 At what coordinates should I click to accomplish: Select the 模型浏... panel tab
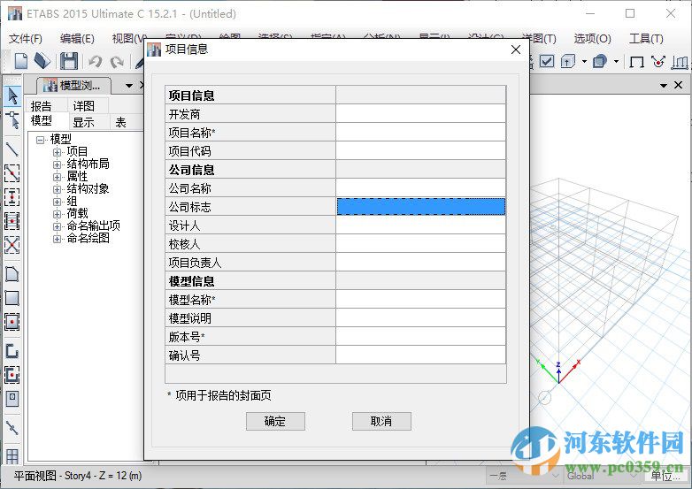(73, 85)
